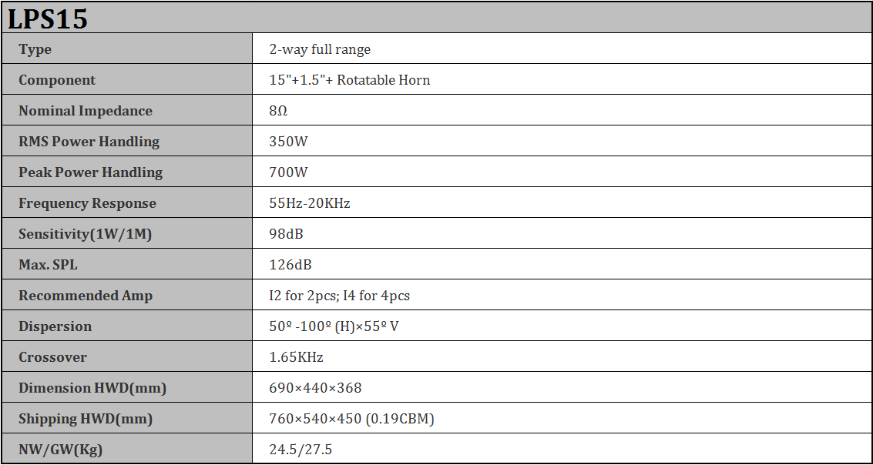Select the Sensitivity(1W/1M) label
The width and height of the screenshot is (873, 465).
tap(85, 234)
